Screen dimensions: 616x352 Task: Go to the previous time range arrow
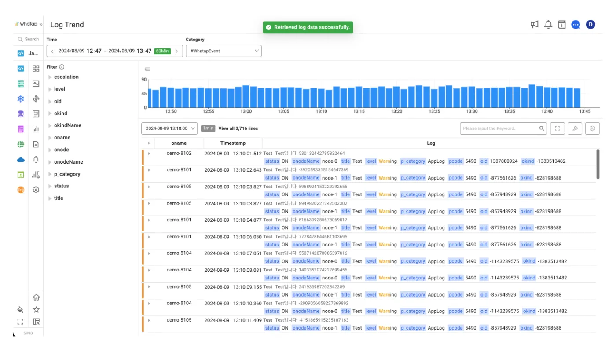pyautogui.click(x=52, y=51)
